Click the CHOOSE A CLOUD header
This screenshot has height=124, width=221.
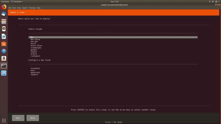click(17, 13)
